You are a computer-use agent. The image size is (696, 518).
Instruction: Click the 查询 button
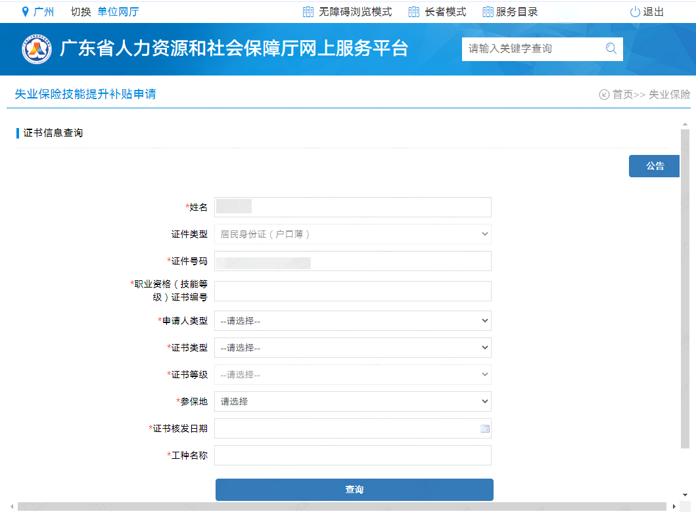click(354, 489)
